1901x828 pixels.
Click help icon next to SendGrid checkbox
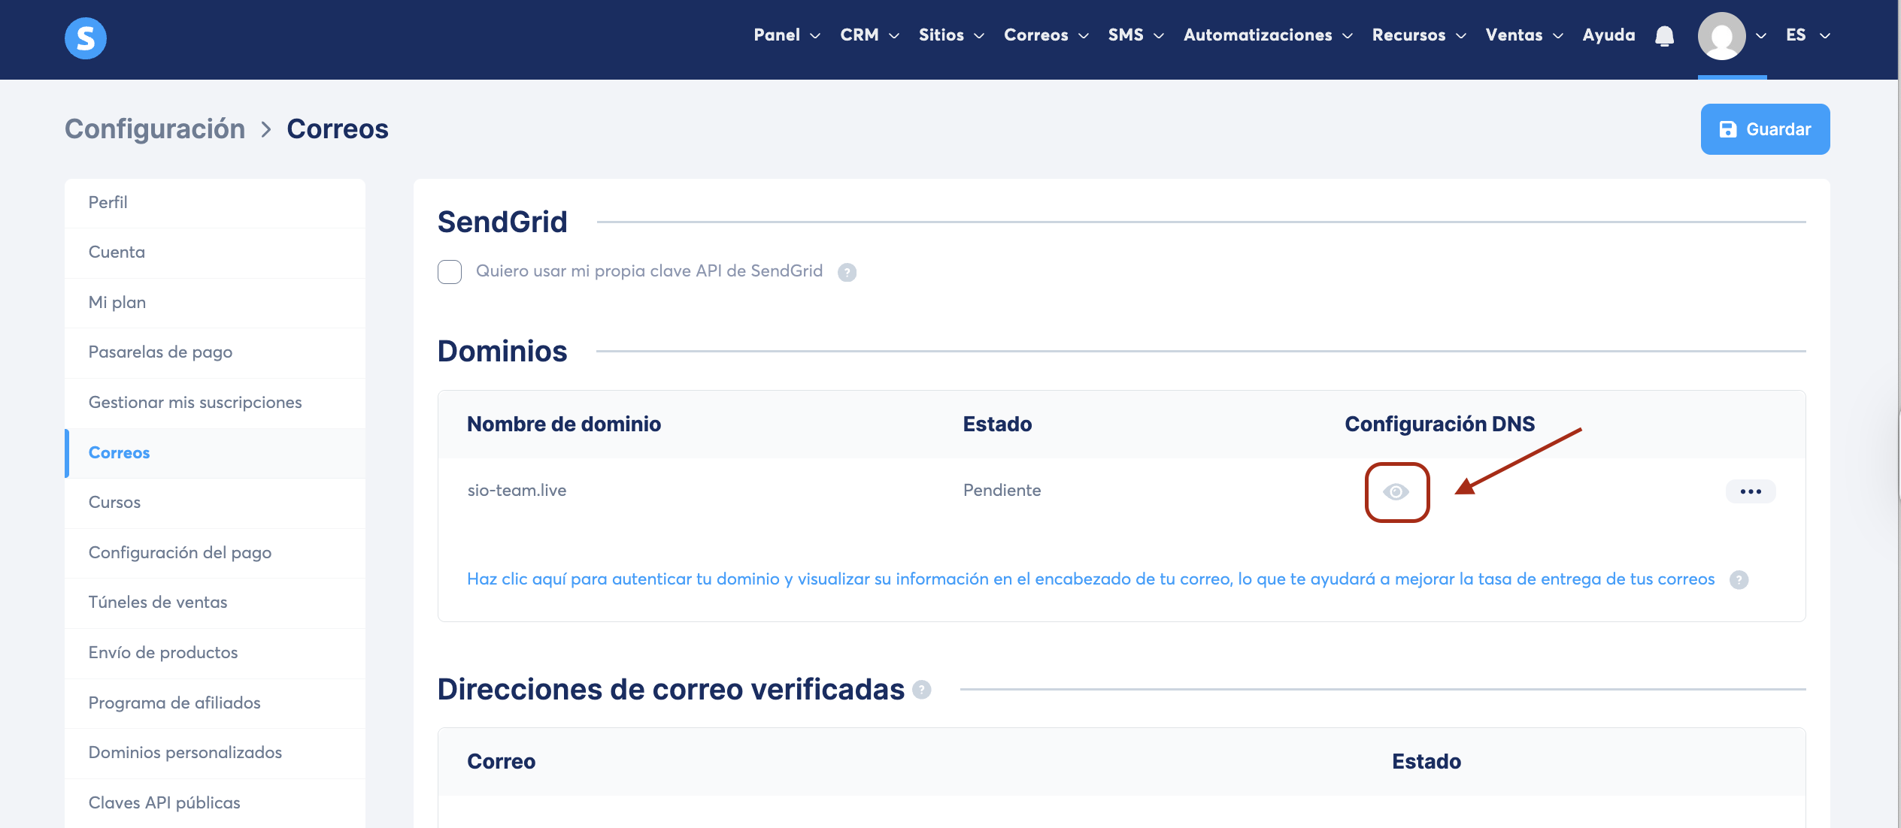pyautogui.click(x=847, y=272)
